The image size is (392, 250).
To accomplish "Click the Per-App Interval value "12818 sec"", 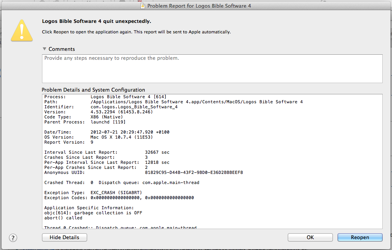I will click(157, 162).
